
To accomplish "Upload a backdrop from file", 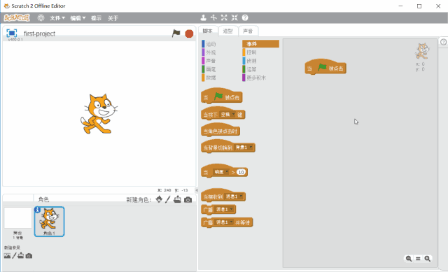I will click(x=20, y=256).
